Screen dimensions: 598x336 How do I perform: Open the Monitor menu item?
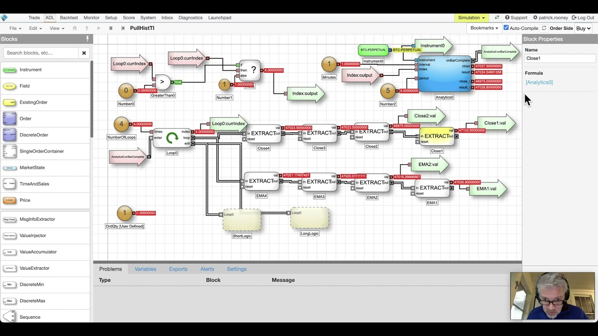coord(92,18)
